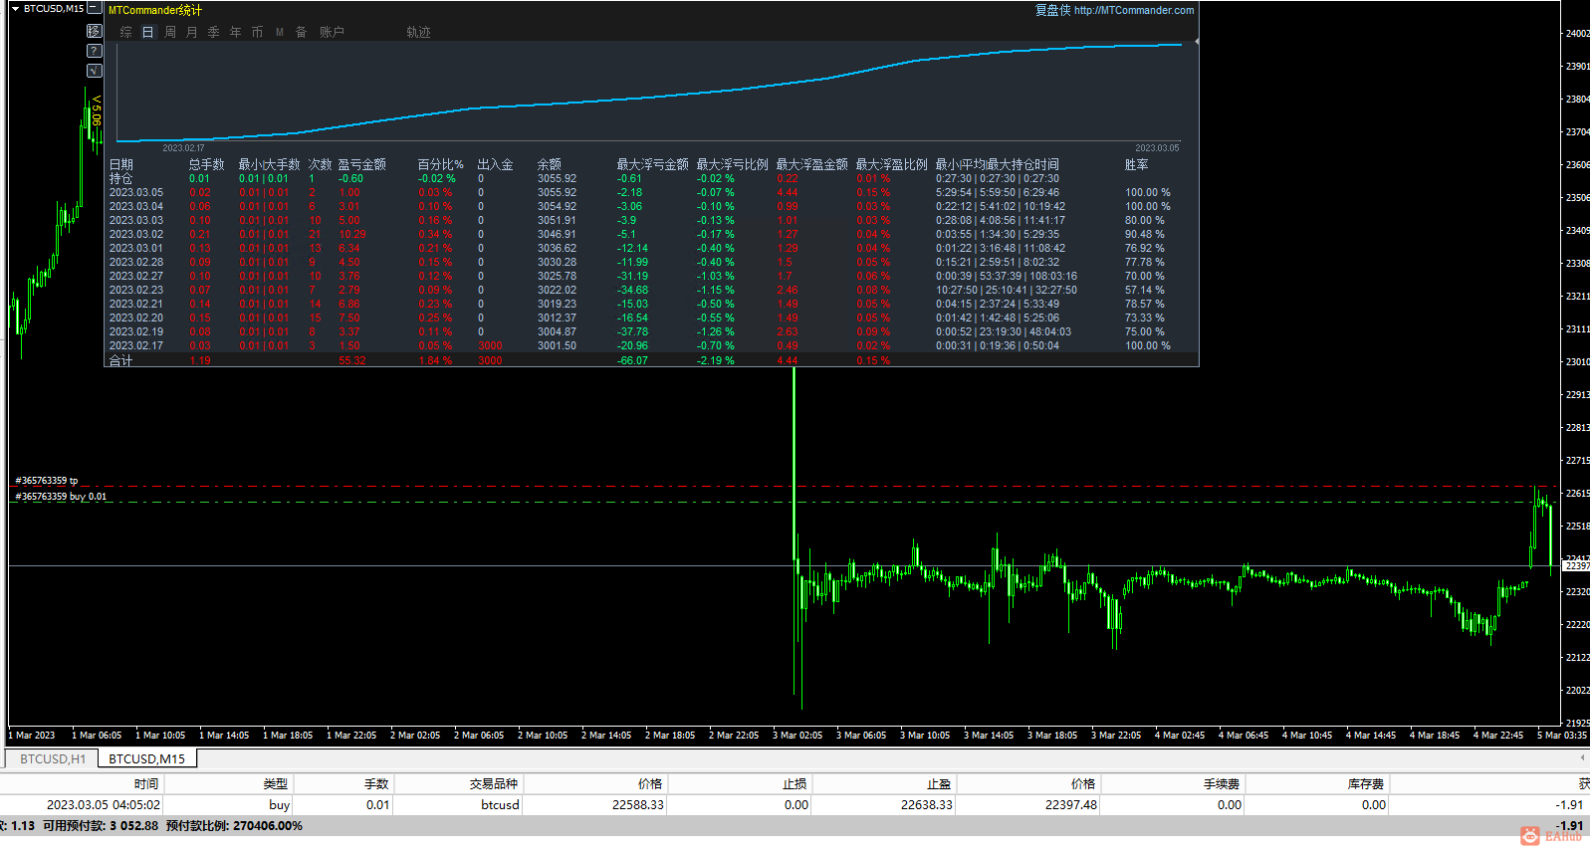The image size is (1591, 851).
Task: Select the 2023.02.19 stats row
Action: point(651,331)
